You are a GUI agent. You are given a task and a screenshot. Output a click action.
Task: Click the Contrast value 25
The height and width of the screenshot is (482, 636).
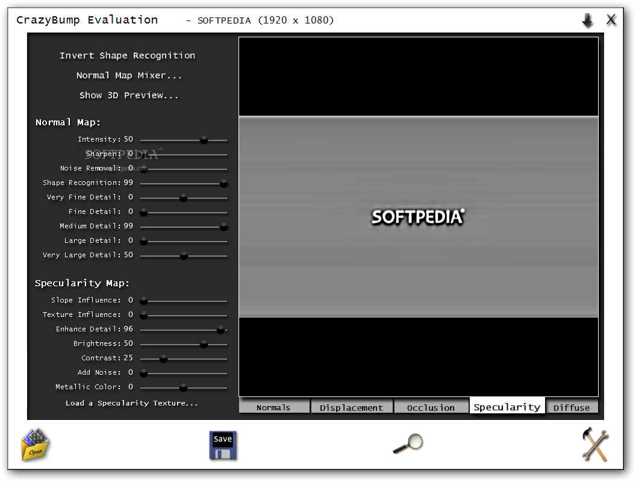pos(128,358)
